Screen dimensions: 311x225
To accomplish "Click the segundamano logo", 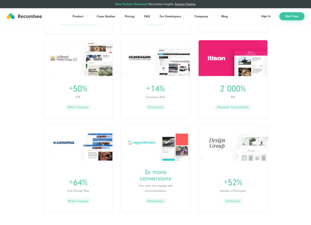I will click(142, 143).
